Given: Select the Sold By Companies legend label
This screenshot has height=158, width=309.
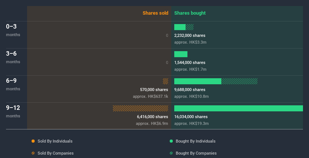Looking at the screenshot, I should point(56,153).
